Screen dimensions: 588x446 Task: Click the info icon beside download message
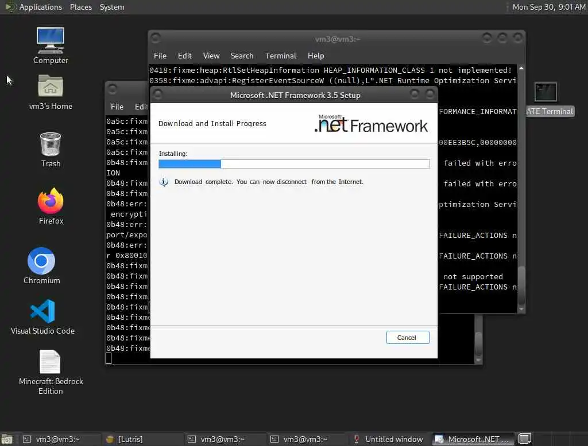pos(164,182)
